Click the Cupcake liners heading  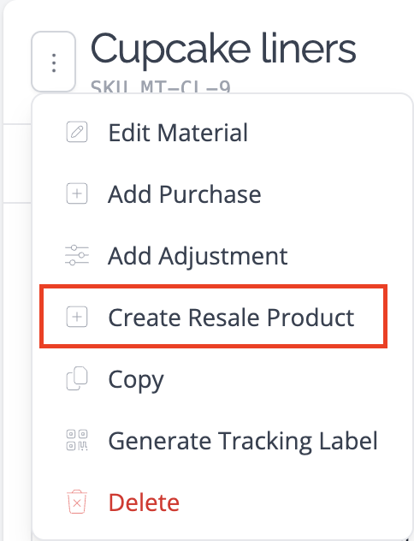pos(223,48)
